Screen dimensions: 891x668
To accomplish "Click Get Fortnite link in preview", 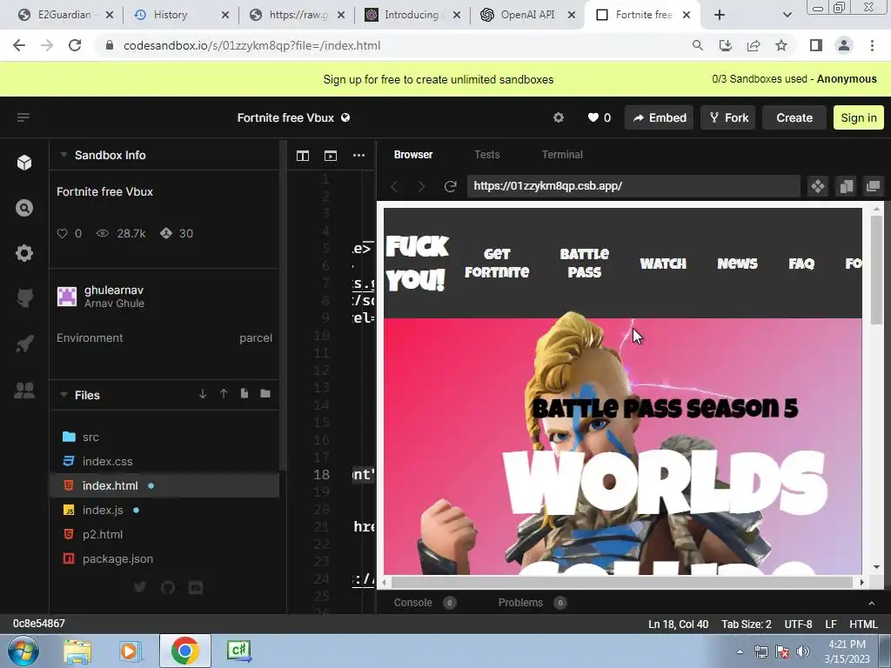I will pos(497,263).
